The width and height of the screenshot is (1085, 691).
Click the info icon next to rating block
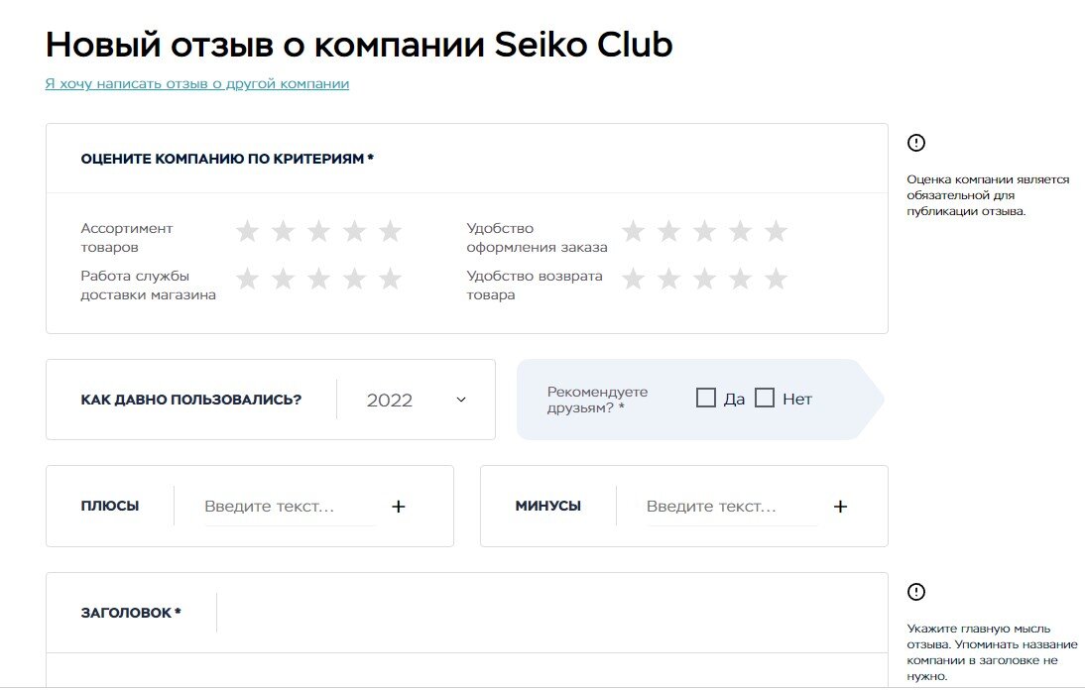click(914, 141)
